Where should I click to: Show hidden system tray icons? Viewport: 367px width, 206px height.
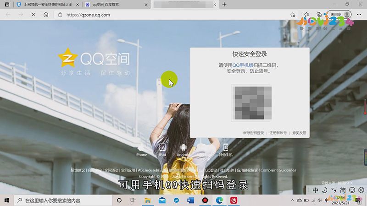pyautogui.click(x=292, y=201)
